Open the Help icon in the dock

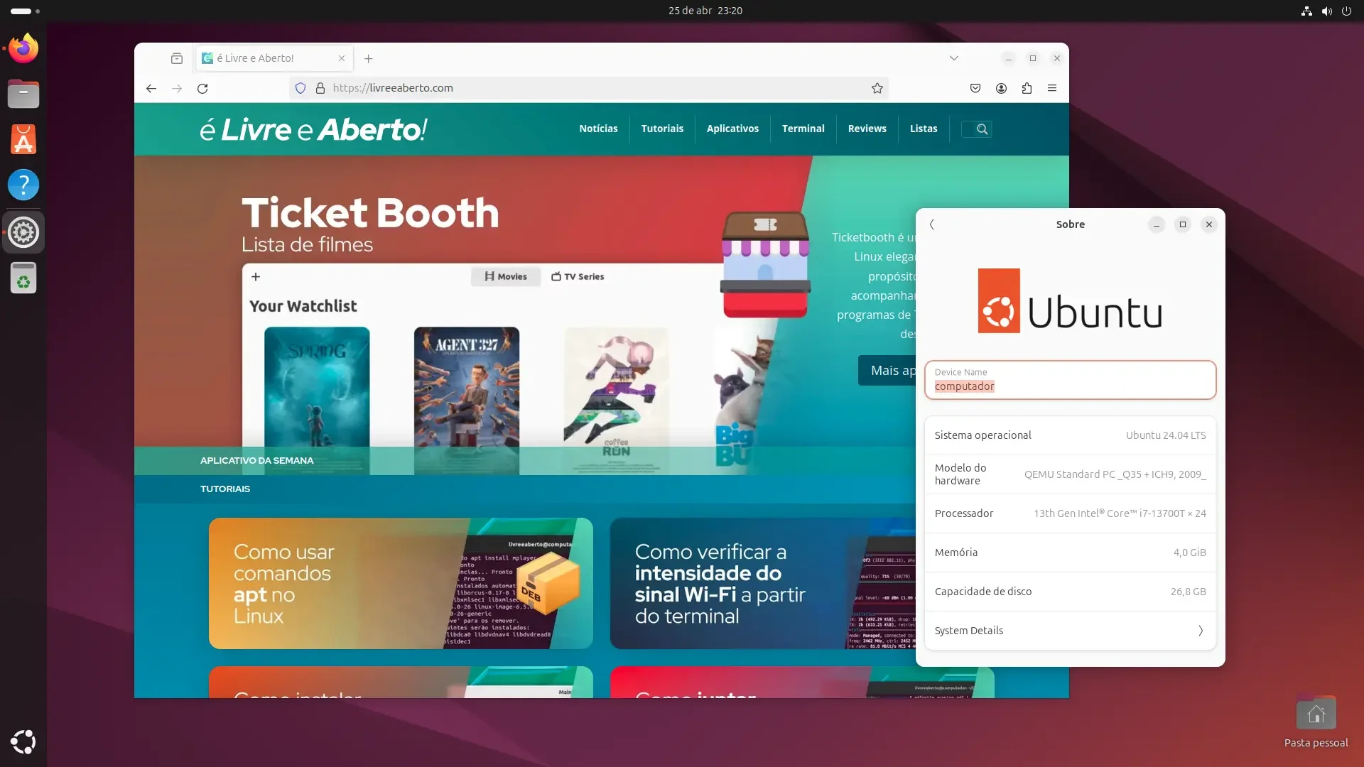pos(23,185)
